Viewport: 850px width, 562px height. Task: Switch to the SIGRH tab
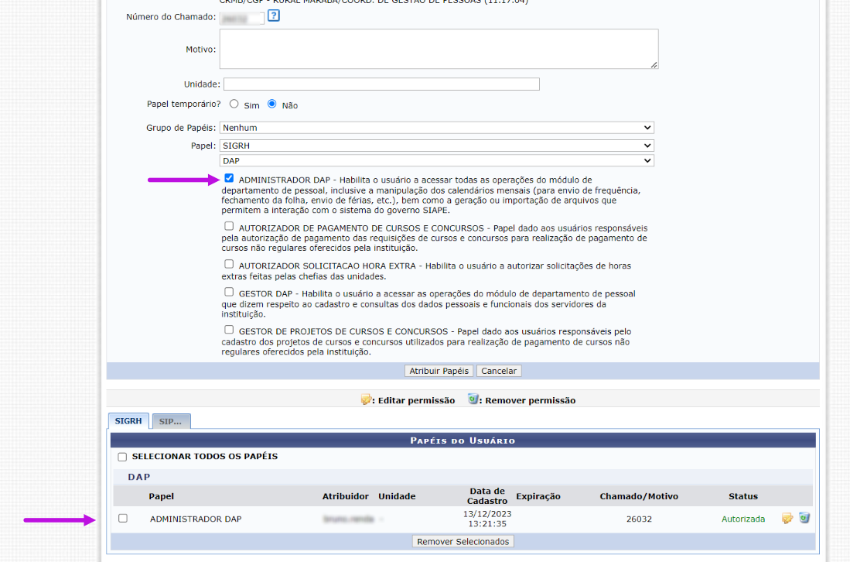click(128, 421)
